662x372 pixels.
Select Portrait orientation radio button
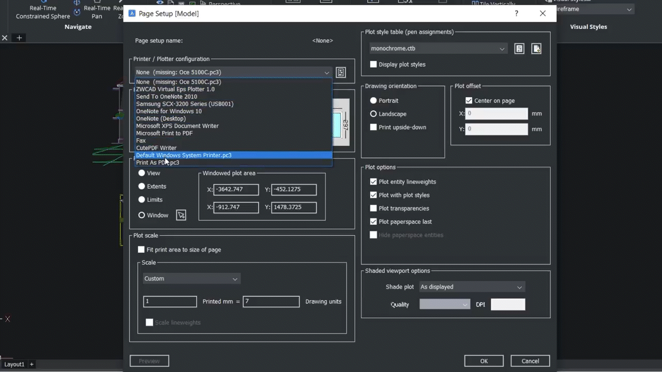(x=373, y=101)
